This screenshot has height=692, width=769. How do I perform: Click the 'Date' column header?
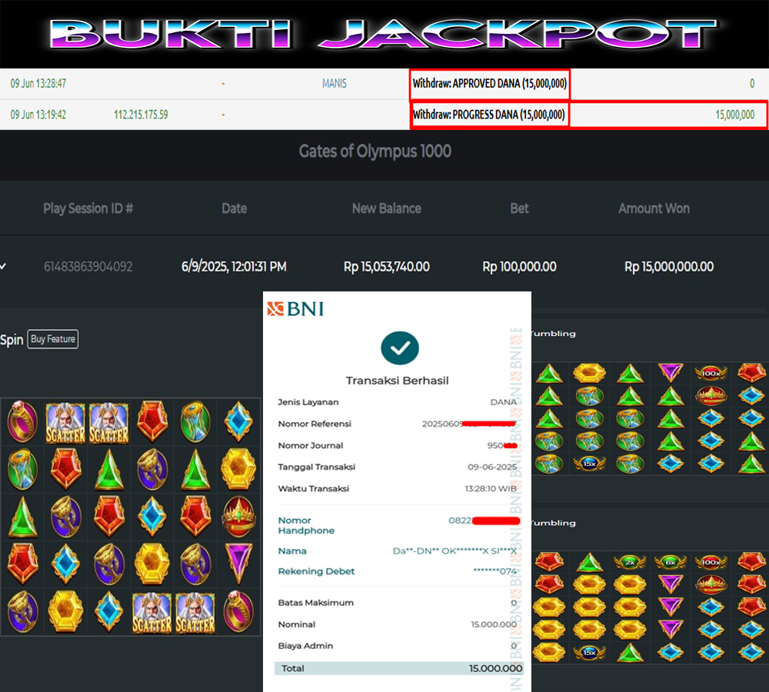click(x=235, y=208)
